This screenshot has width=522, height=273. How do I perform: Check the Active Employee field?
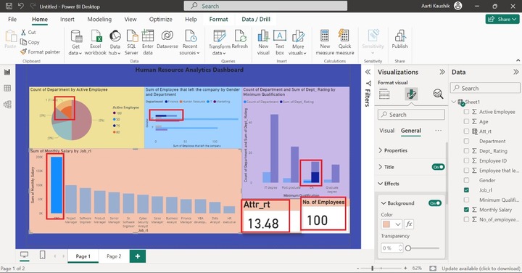coord(466,112)
